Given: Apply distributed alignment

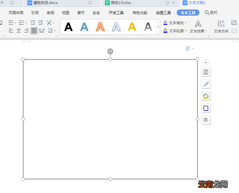Looking at the screenshot, I should pos(42,31).
